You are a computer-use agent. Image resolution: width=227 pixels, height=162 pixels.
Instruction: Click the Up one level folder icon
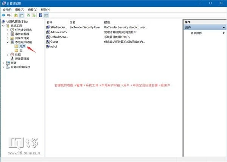[16, 15]
